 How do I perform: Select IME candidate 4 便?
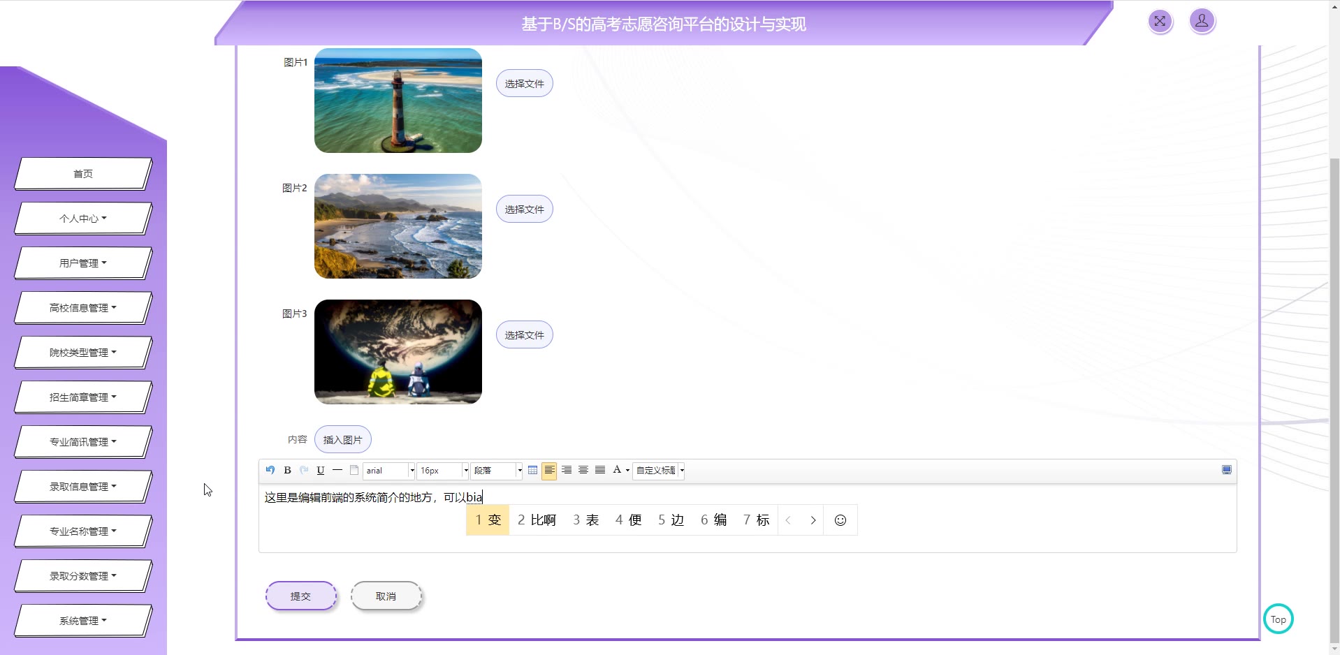click(629, 520)
